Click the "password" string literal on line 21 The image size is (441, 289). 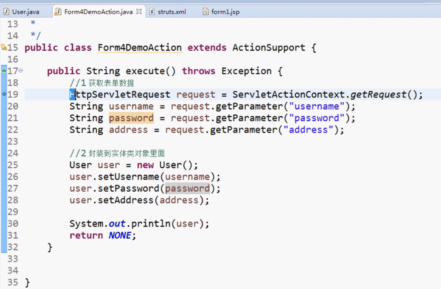[316, 118]
